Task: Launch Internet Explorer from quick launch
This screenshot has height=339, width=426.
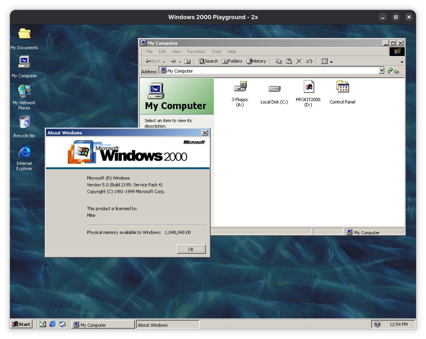Action: [53, 324]
